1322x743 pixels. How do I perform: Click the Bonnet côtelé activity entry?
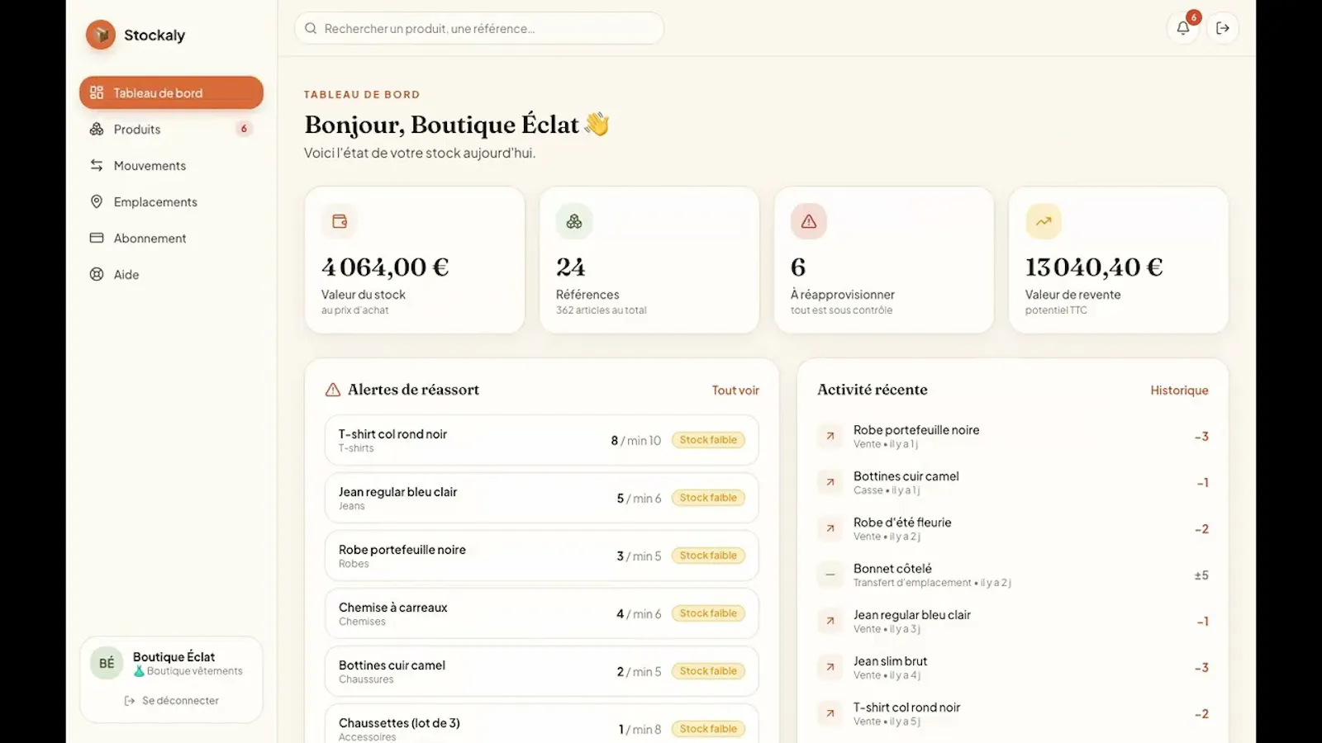pos(1012,575)
